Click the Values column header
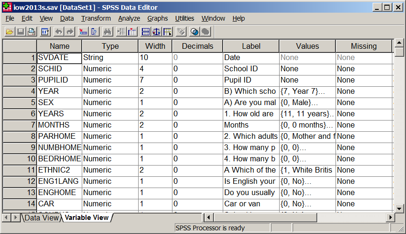Viewport: 406px width, 234px height. point(307,46)
